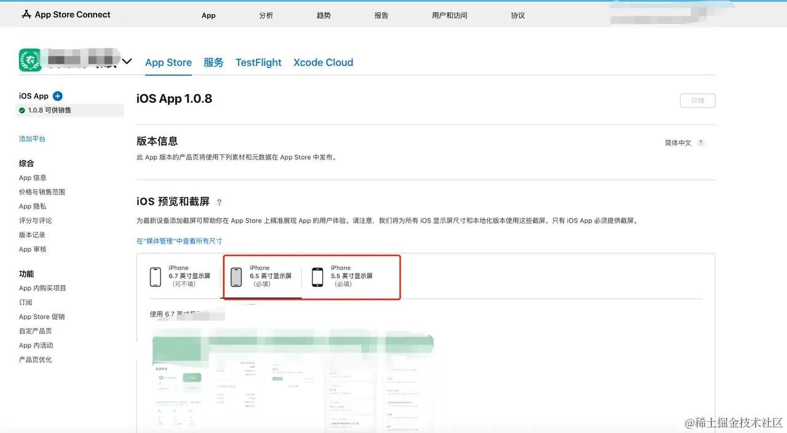
Task: Open 用户和访问 in top navigation
Action: pos(449,15)
